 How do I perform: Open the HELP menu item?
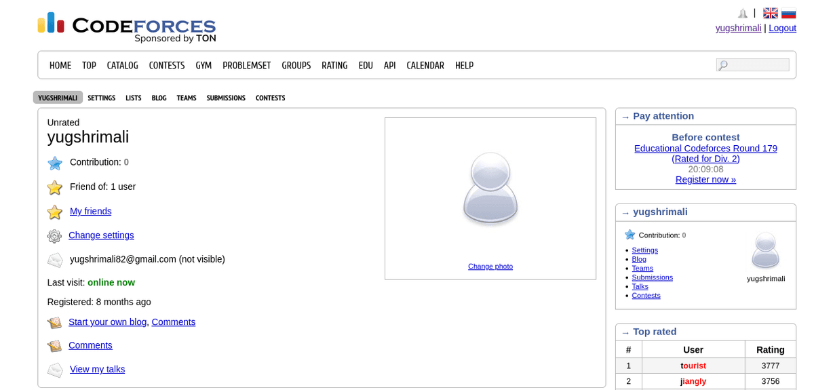(x=465, y=65)
